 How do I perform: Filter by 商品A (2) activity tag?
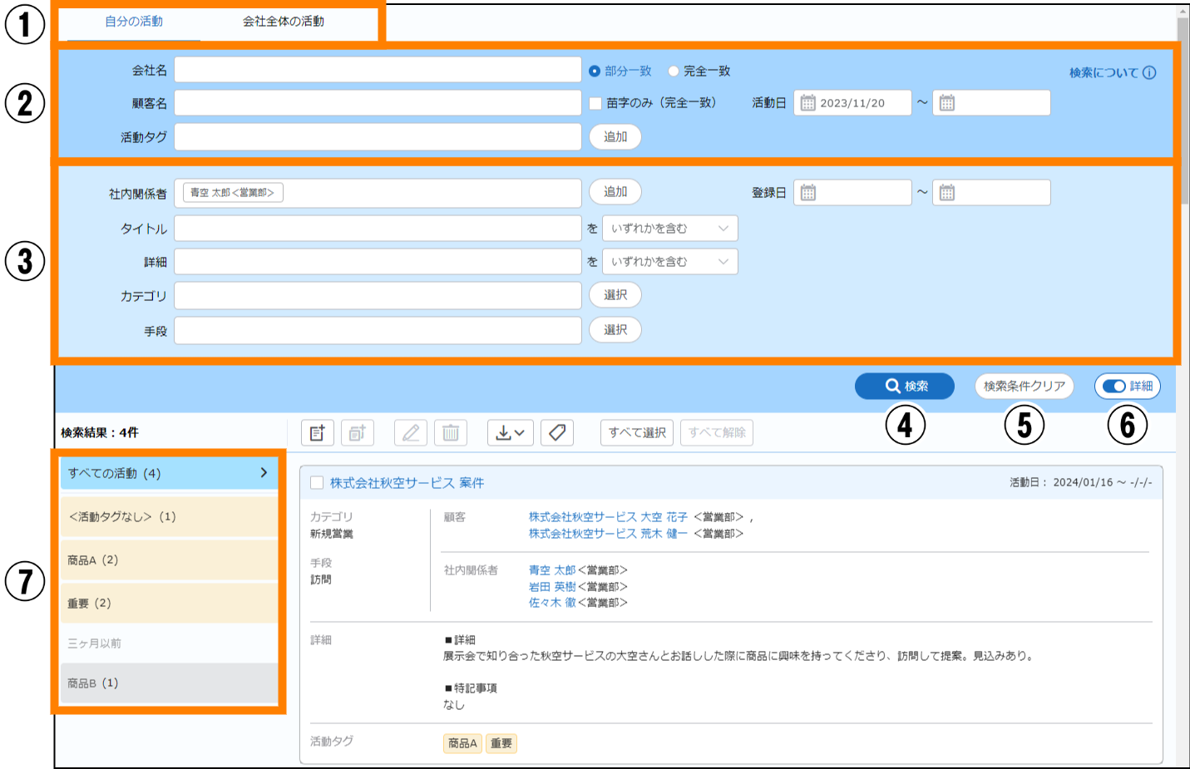tap(169, 560)
